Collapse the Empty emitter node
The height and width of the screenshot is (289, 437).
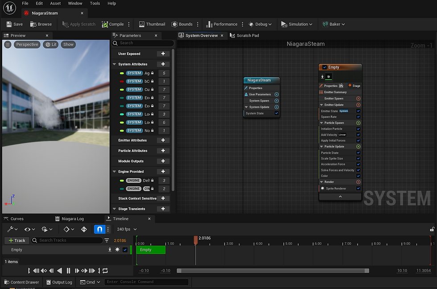(340, 197)
